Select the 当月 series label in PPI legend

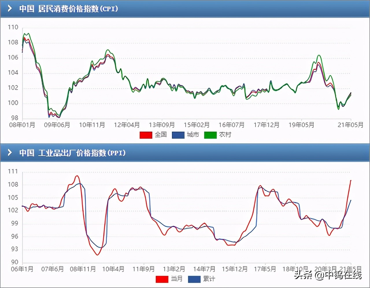[x=177, y=279]
